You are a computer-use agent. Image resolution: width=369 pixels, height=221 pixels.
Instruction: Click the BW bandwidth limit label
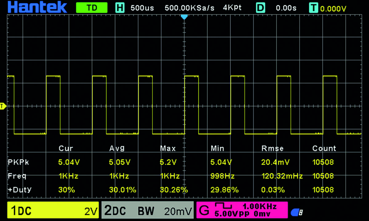[x=146, y=211]
